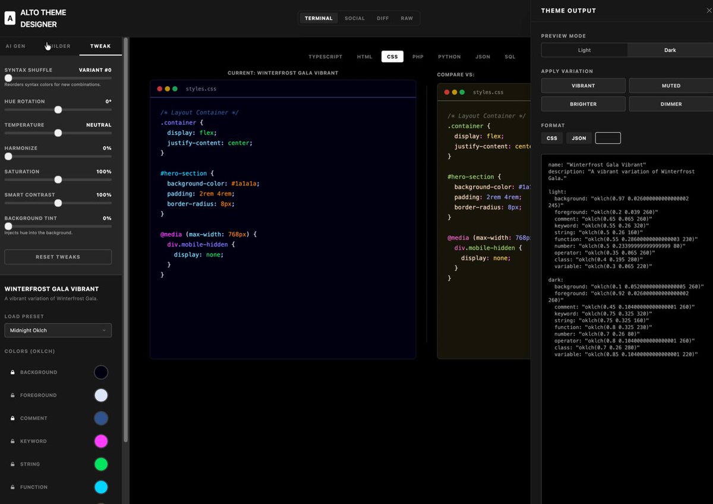713x504 pixels.
Task: Show the SQL code sample
Action: [510, 56]
